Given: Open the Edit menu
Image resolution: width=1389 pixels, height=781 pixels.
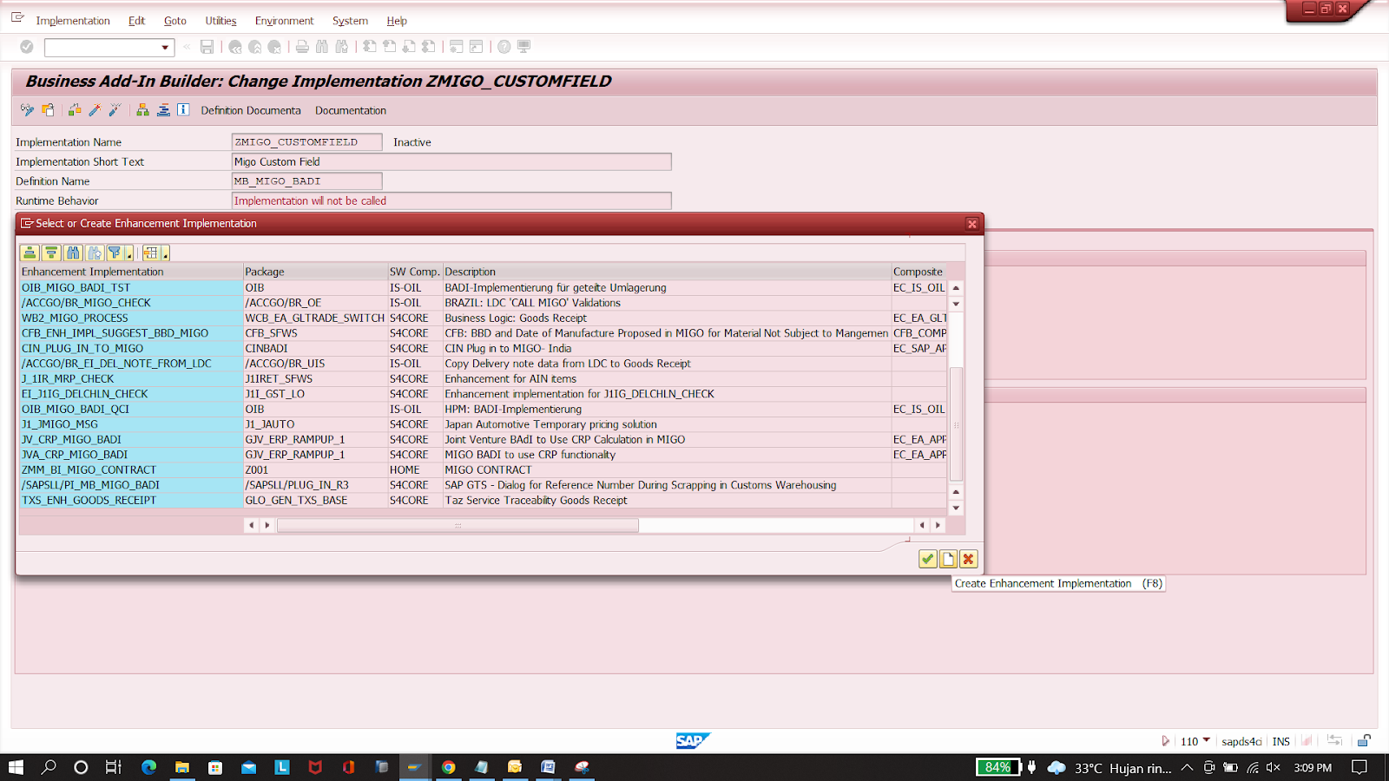Looking at the screenshot, I should click(x=136, y=21).
